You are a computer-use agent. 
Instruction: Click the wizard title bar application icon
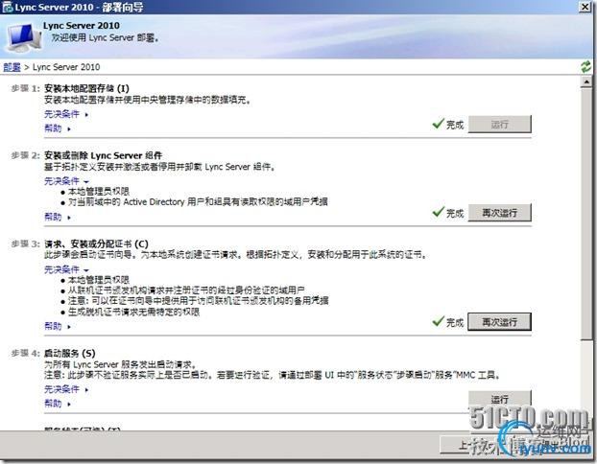pyautogui.click(x=8, y=8)
